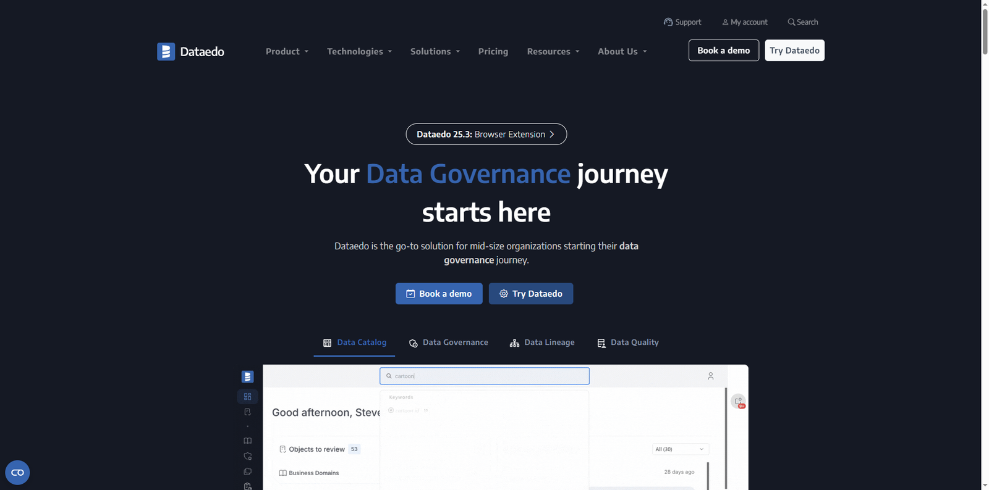Expand the Solutions menu
The image size is (989, 490).
pos(435,51)
